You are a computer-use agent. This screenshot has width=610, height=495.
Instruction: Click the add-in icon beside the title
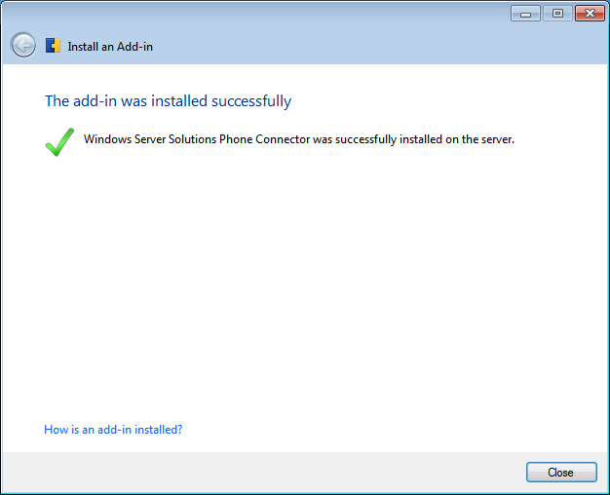point(54,46)
